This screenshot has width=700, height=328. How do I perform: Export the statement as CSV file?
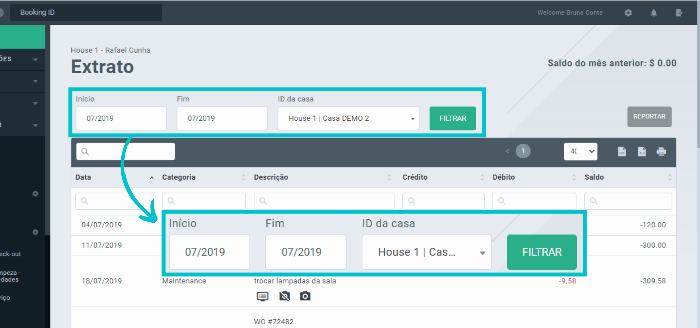pos(622,152)
